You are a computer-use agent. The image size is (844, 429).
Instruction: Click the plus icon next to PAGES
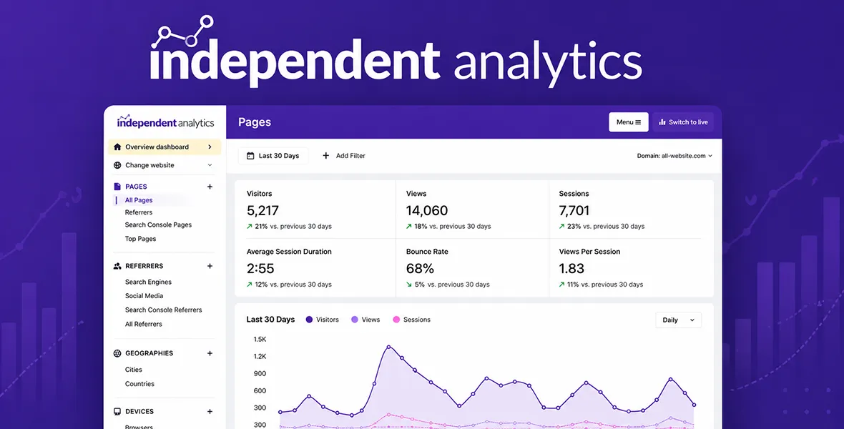click(210, 187)
